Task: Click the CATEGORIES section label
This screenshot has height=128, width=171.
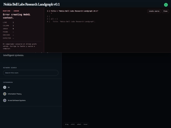Action: [x=8, y=82]
